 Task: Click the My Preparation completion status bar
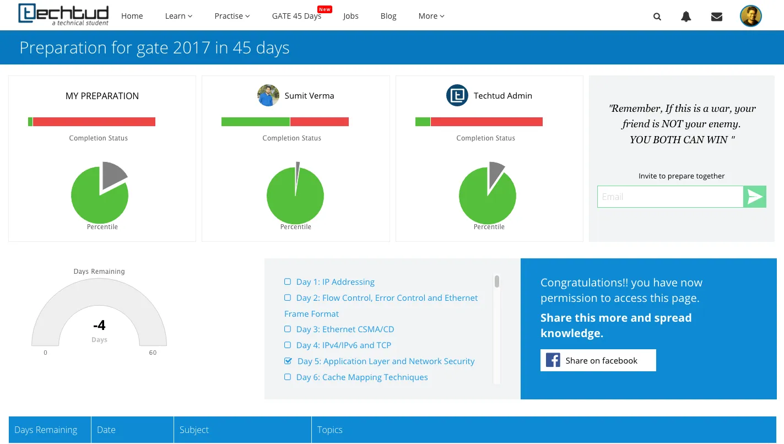click(91, 122)
